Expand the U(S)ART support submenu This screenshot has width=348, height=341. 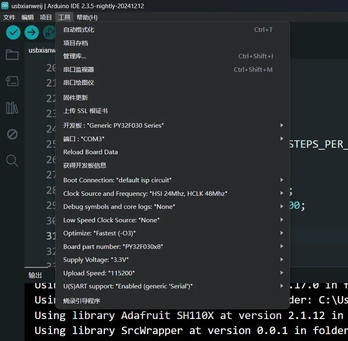(172, 286)
